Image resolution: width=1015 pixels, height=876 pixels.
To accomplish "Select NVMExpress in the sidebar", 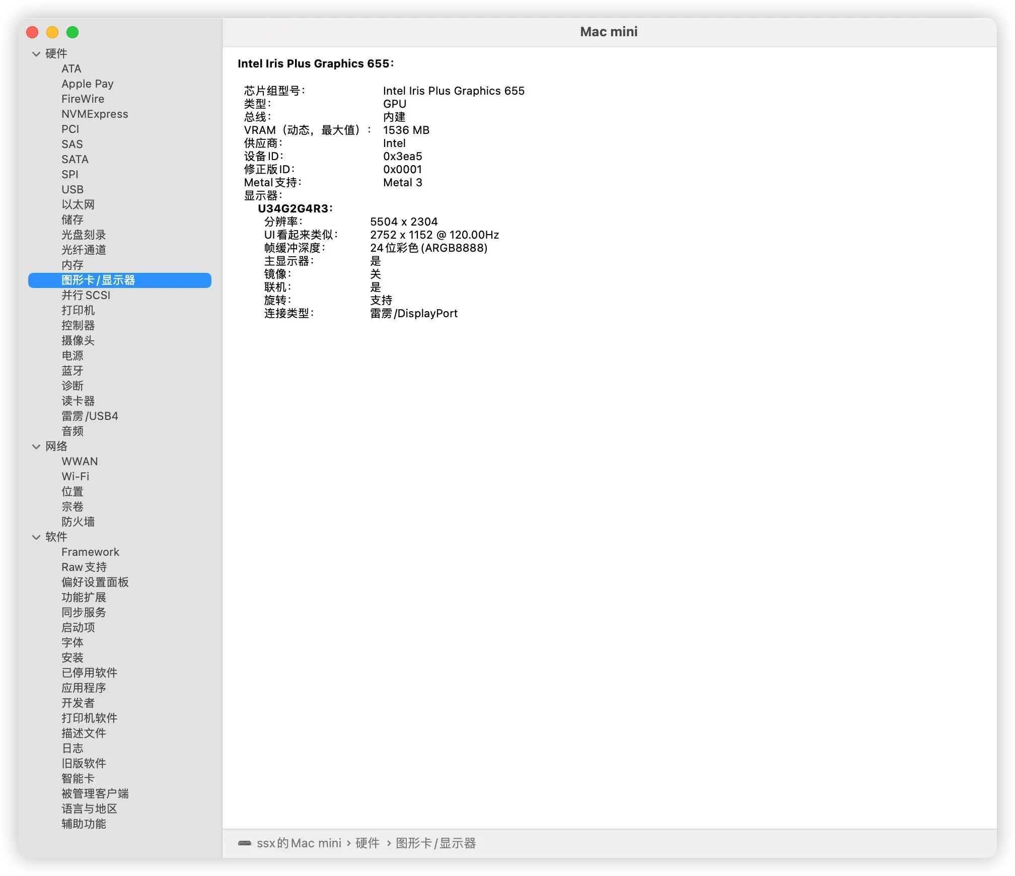I will click(x=95, y=114).
